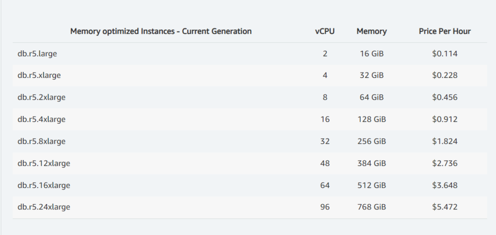Click the Memory column header
The width and height of the screenshot is (496, 235).
pos(372,31)
